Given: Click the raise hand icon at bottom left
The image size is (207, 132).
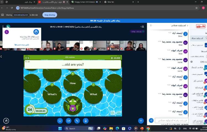Looking at the screenshot, I should 6,120.
